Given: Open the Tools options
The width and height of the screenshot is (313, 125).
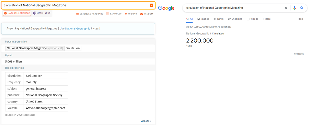Looking at the screenshot, I should pos(300,19).
